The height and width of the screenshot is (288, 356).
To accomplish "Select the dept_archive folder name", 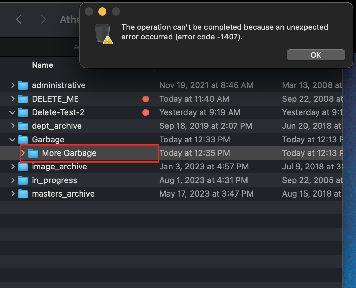I will click(57, 126).
